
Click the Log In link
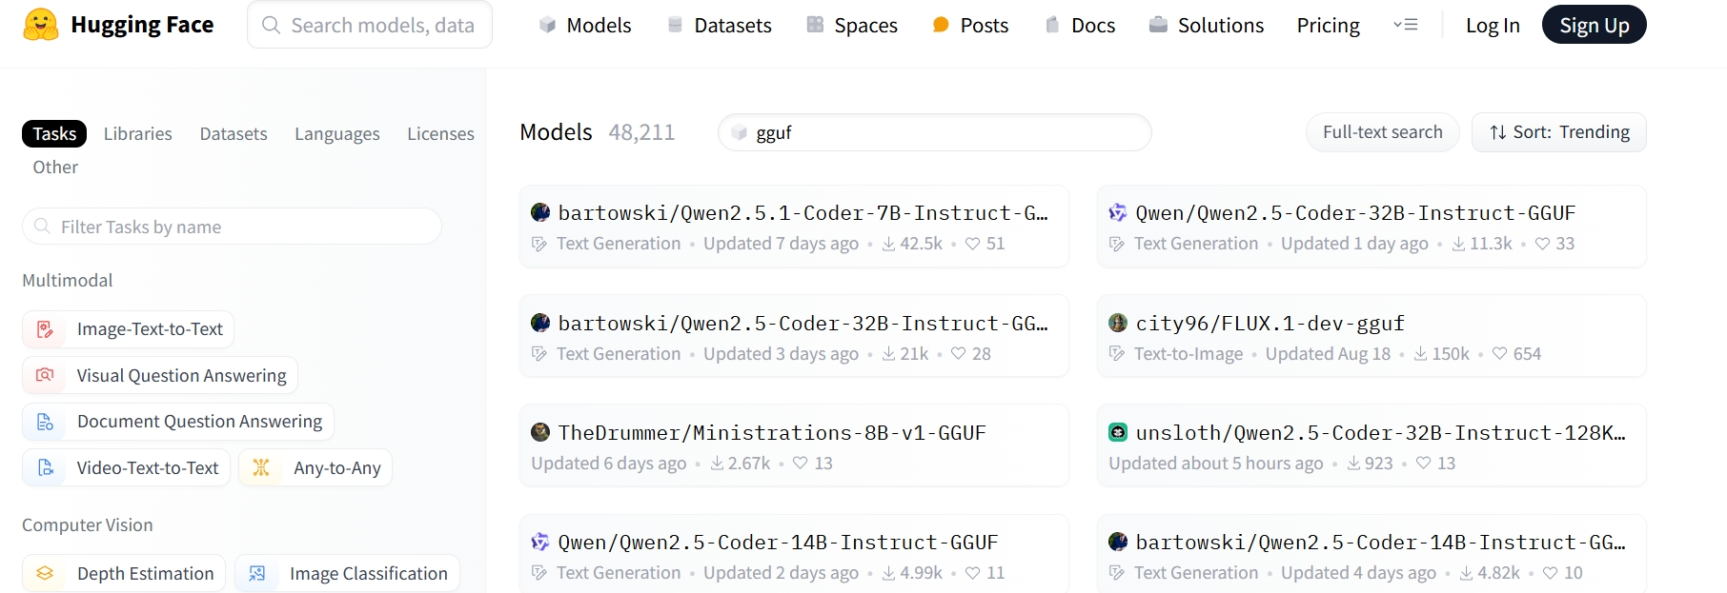pos(1493,25)
